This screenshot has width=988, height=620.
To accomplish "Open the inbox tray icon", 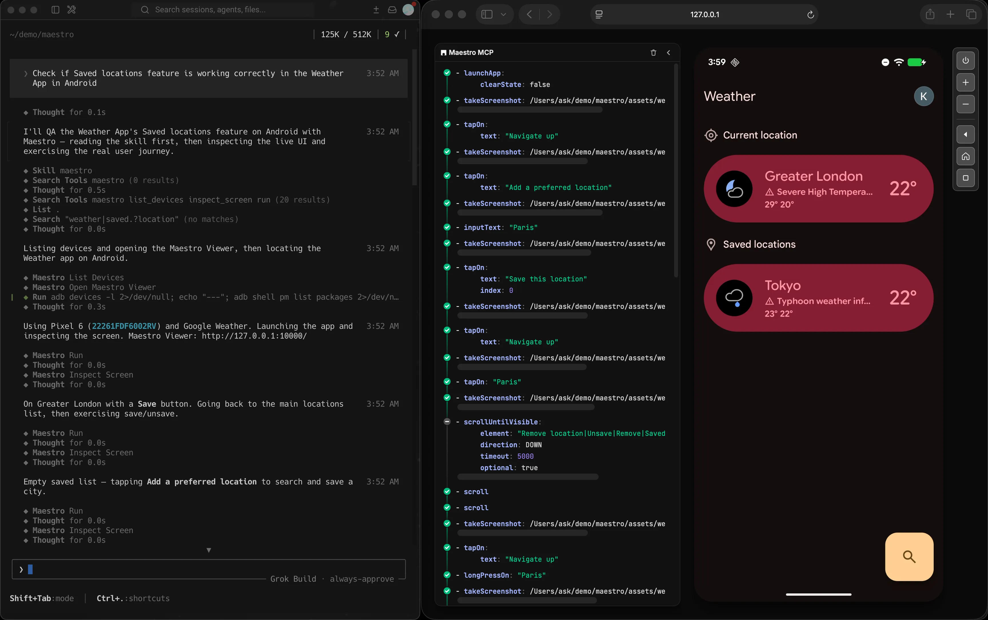I will click(x=392, y=10).
